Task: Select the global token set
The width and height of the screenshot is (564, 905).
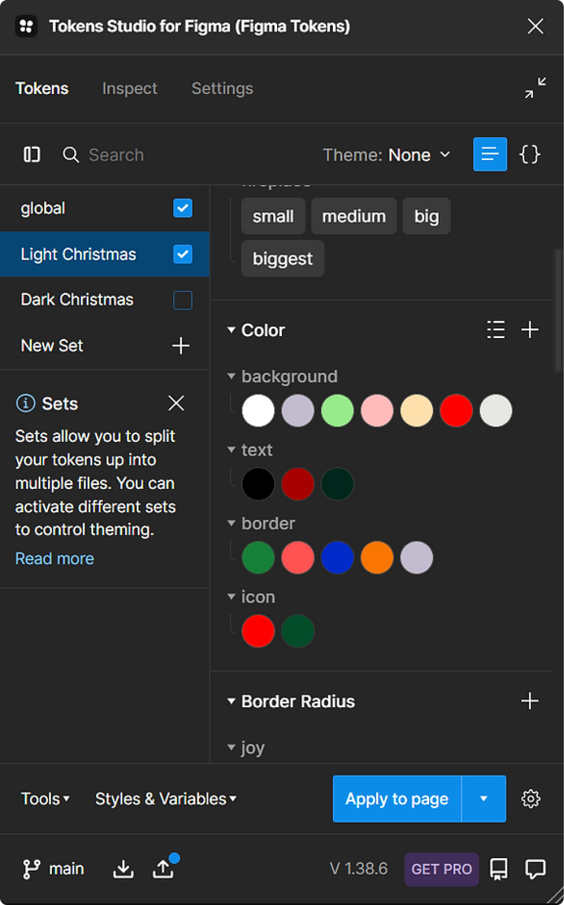Action: coord(43,208)
